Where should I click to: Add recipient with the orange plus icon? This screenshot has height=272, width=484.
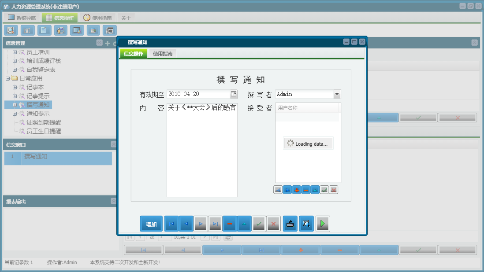tap(297, 190)
